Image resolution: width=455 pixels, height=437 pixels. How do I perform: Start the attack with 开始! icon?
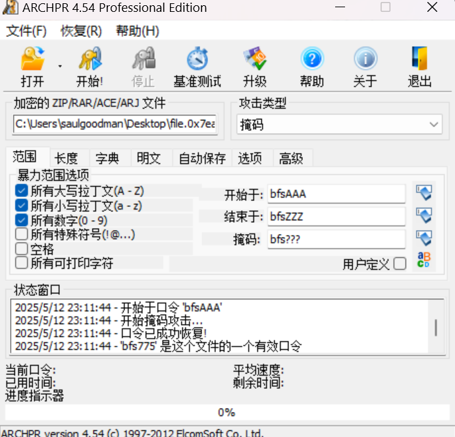[90, 59]
